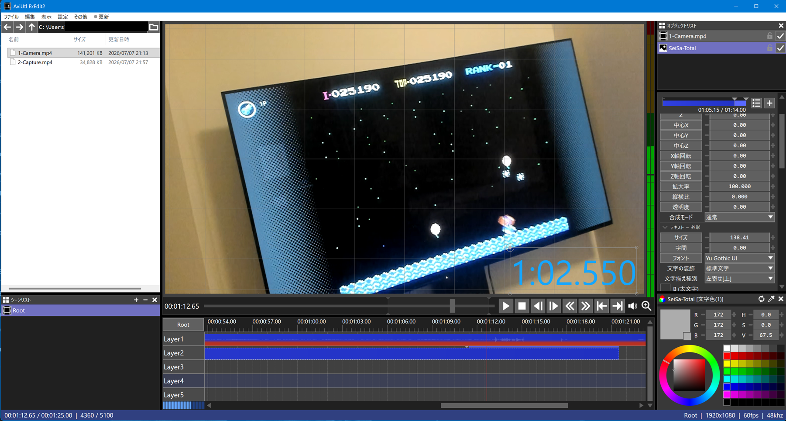Image resolution: width=786 pixels, height=421 pixels.
Task: Add a new scene with the plus icon
Action: [x=136, y=300]
